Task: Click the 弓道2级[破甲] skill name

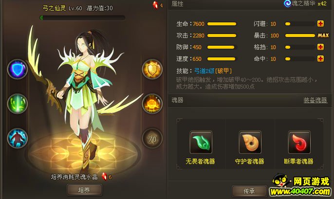Action: [x=213, y=71]
